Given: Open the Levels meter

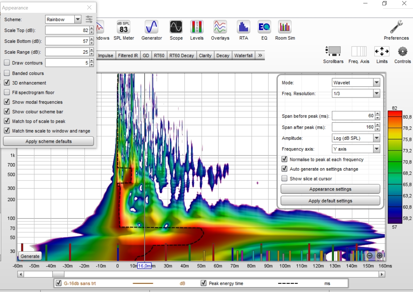Looking at the screenshot, I should [x=197, y=30].
